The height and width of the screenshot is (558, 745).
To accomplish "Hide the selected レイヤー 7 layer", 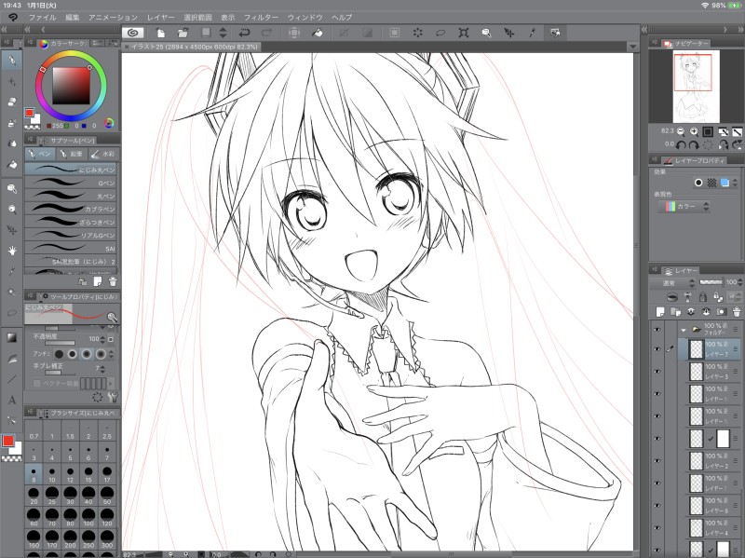I will pos(657,349).
